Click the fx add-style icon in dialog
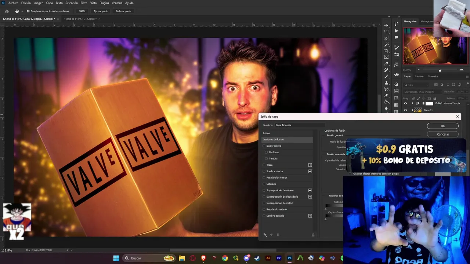 tap(265, 235)
